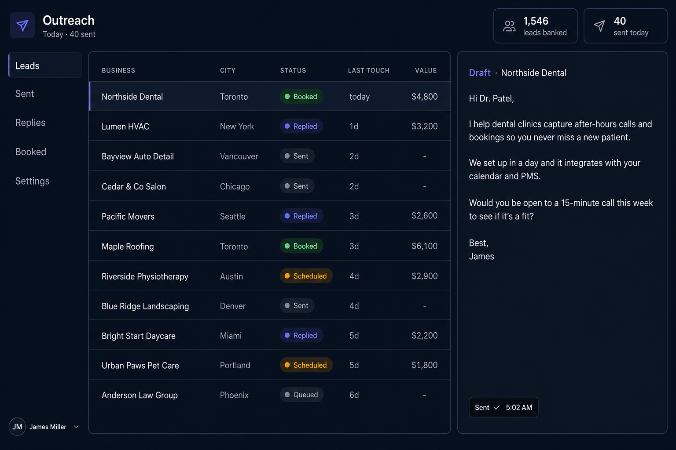The image size is (676, 450).
Task: Open the Maple Roofing lead row
Action: click(269, 246)
